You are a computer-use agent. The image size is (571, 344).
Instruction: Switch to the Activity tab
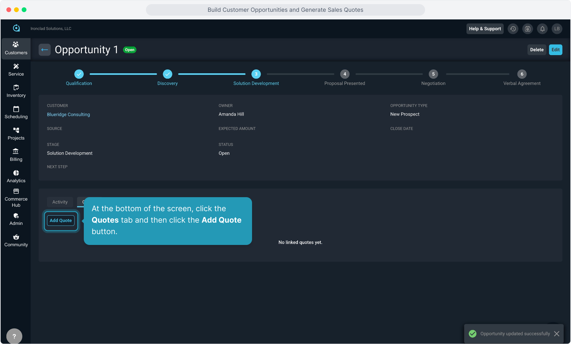(x=60, y=202)
